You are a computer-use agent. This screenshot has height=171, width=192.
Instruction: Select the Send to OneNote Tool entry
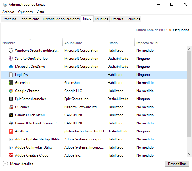(32, 59)
